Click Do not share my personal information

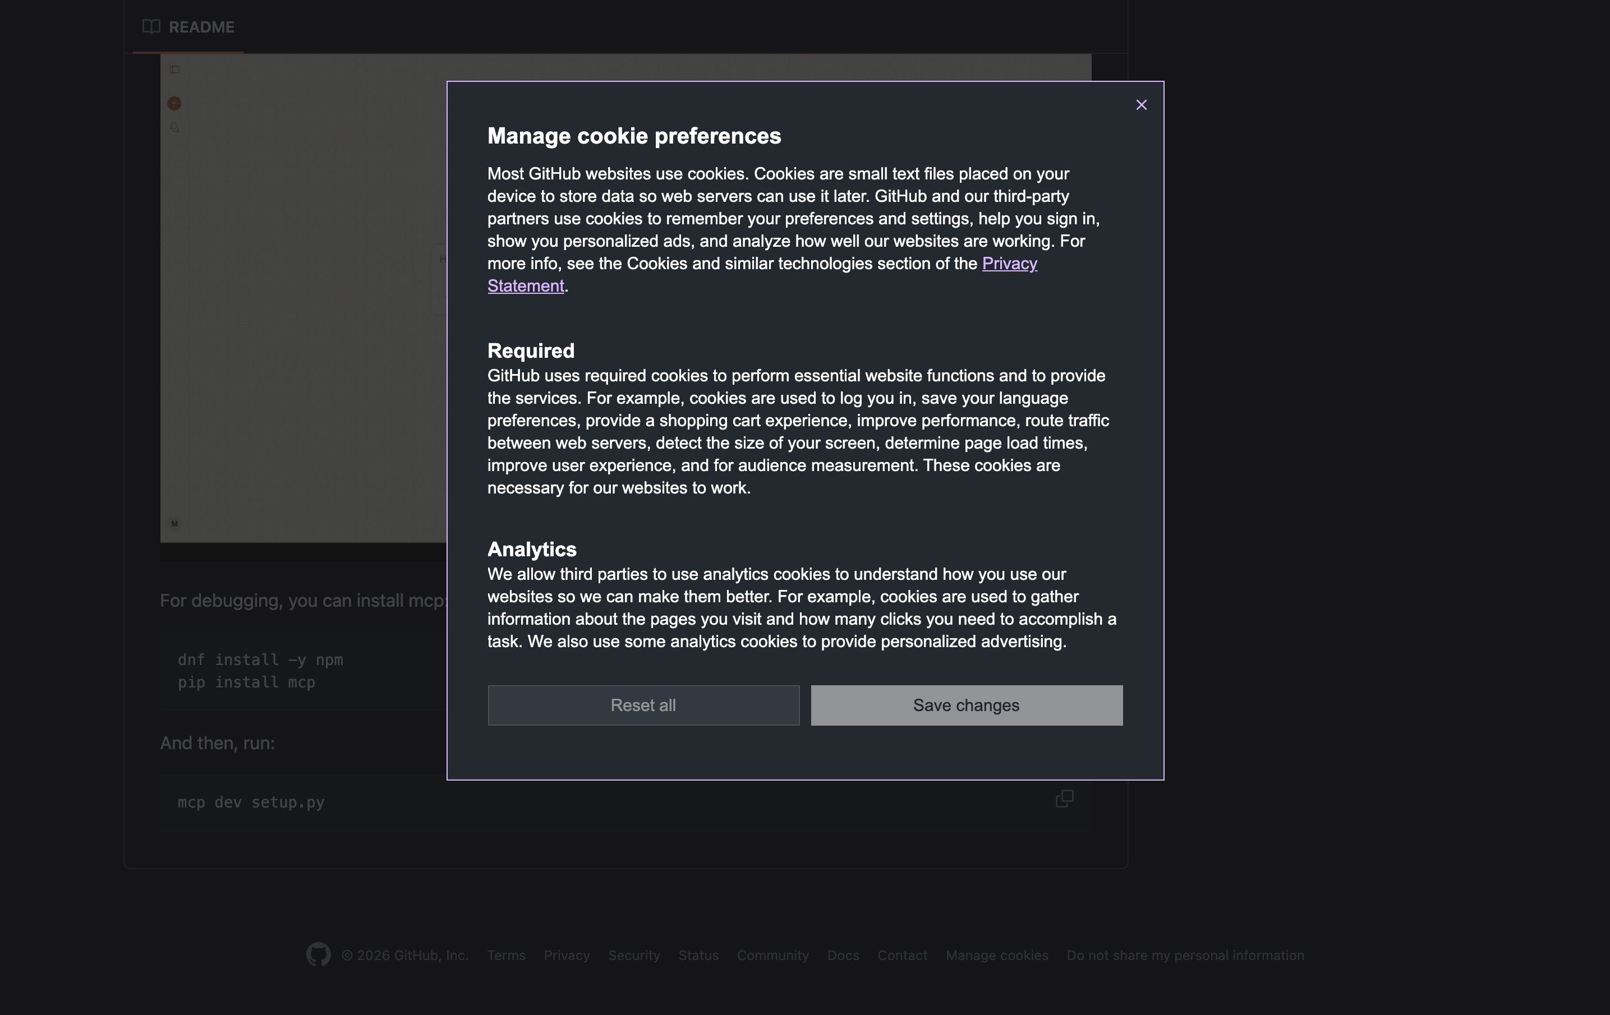[x=1185, y=955]
